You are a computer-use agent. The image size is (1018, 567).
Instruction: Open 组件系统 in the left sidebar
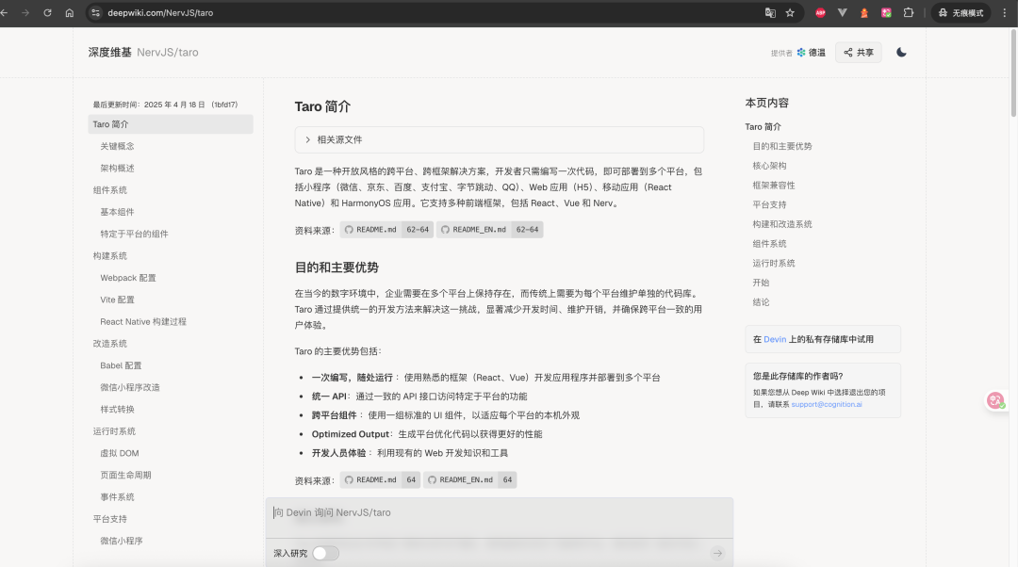(x=109, y=190)
